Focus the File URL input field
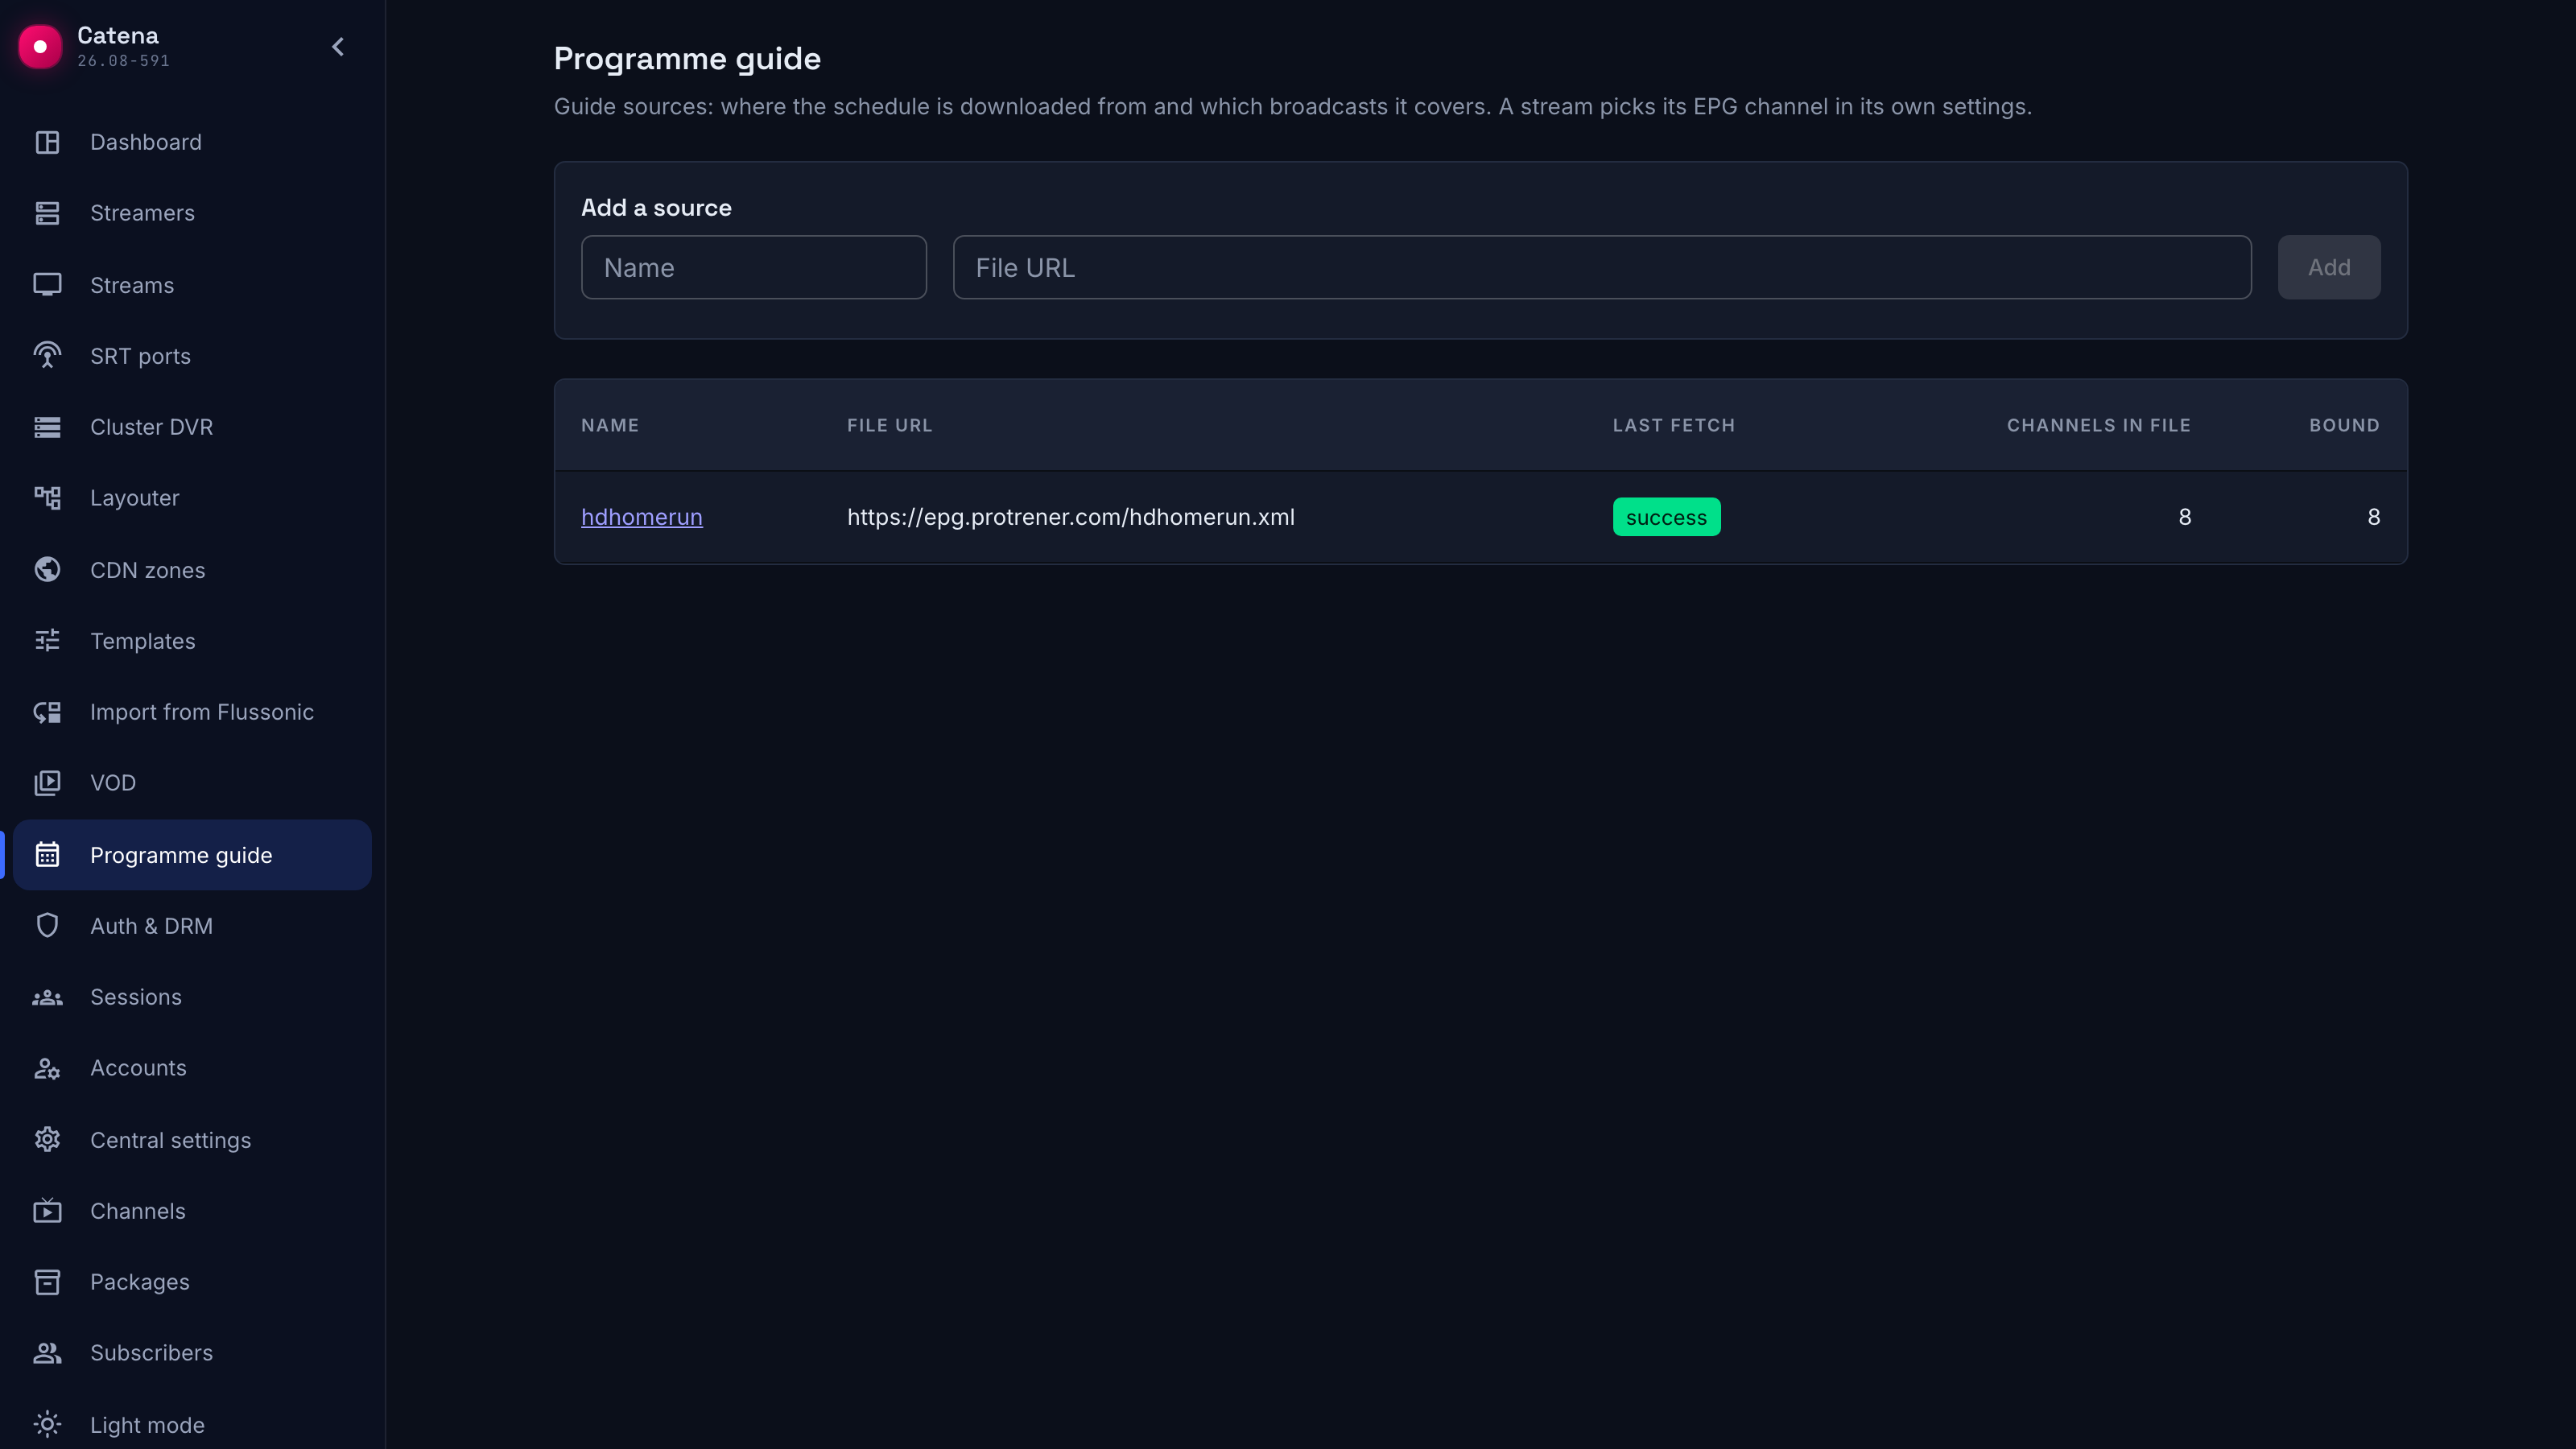 pyautogui.click(x=1602, y=267)
